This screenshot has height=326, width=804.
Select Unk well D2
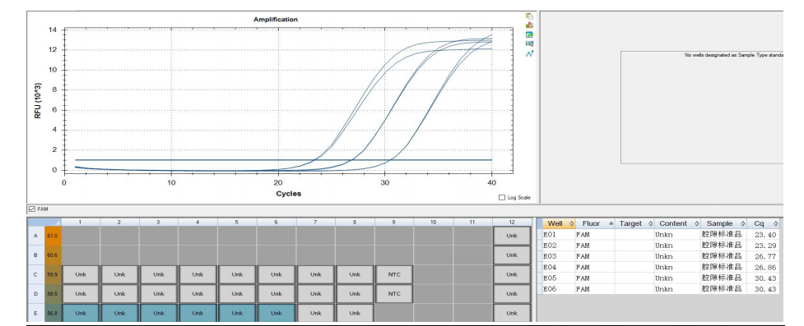[119, 294]
